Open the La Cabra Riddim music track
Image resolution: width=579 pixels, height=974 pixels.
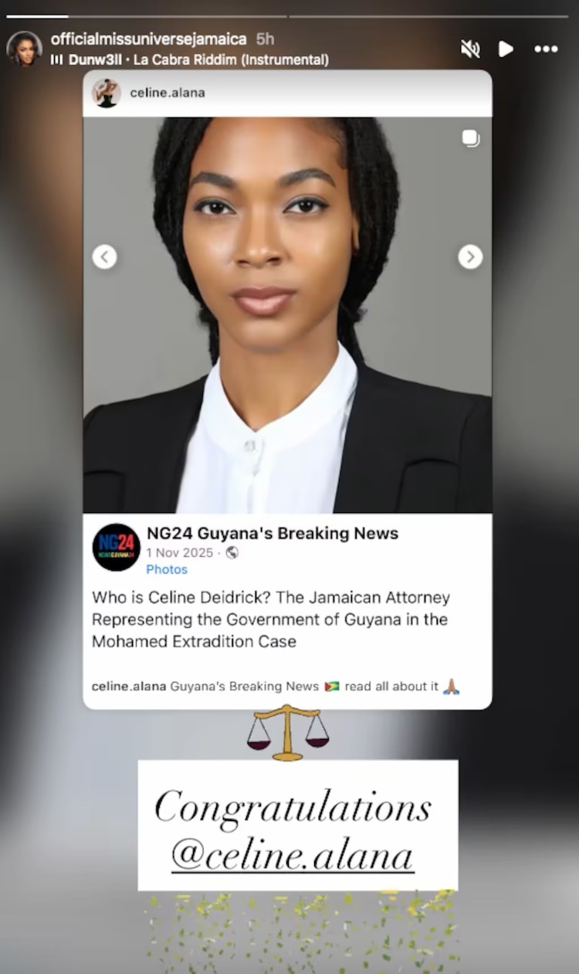pyautogui.click(x=190, y=59)
